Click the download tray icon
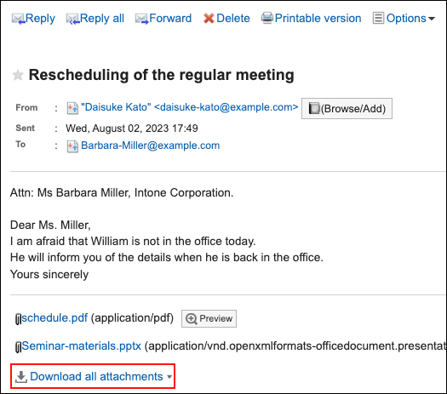Screen dimensions: 447x394 [20, 377]
